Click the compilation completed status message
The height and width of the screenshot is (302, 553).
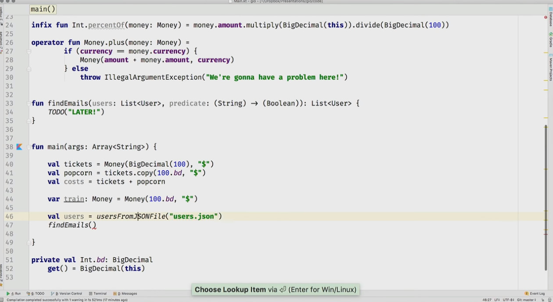pyautogui.click(x=67, y=300)
